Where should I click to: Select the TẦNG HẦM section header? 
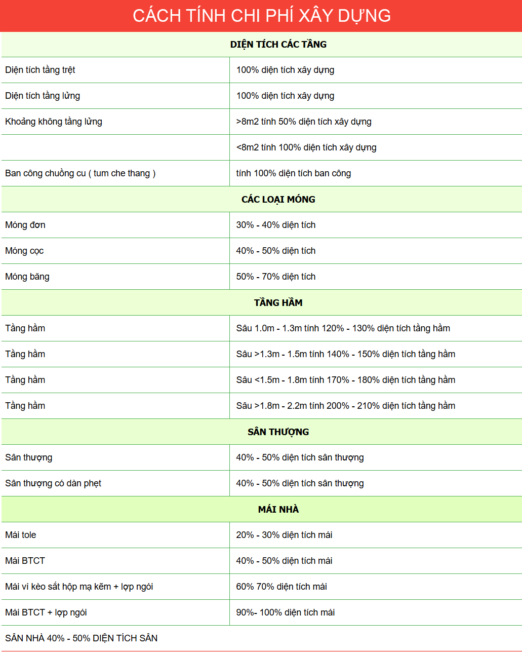pyautogui.click(x=278, y=303)
